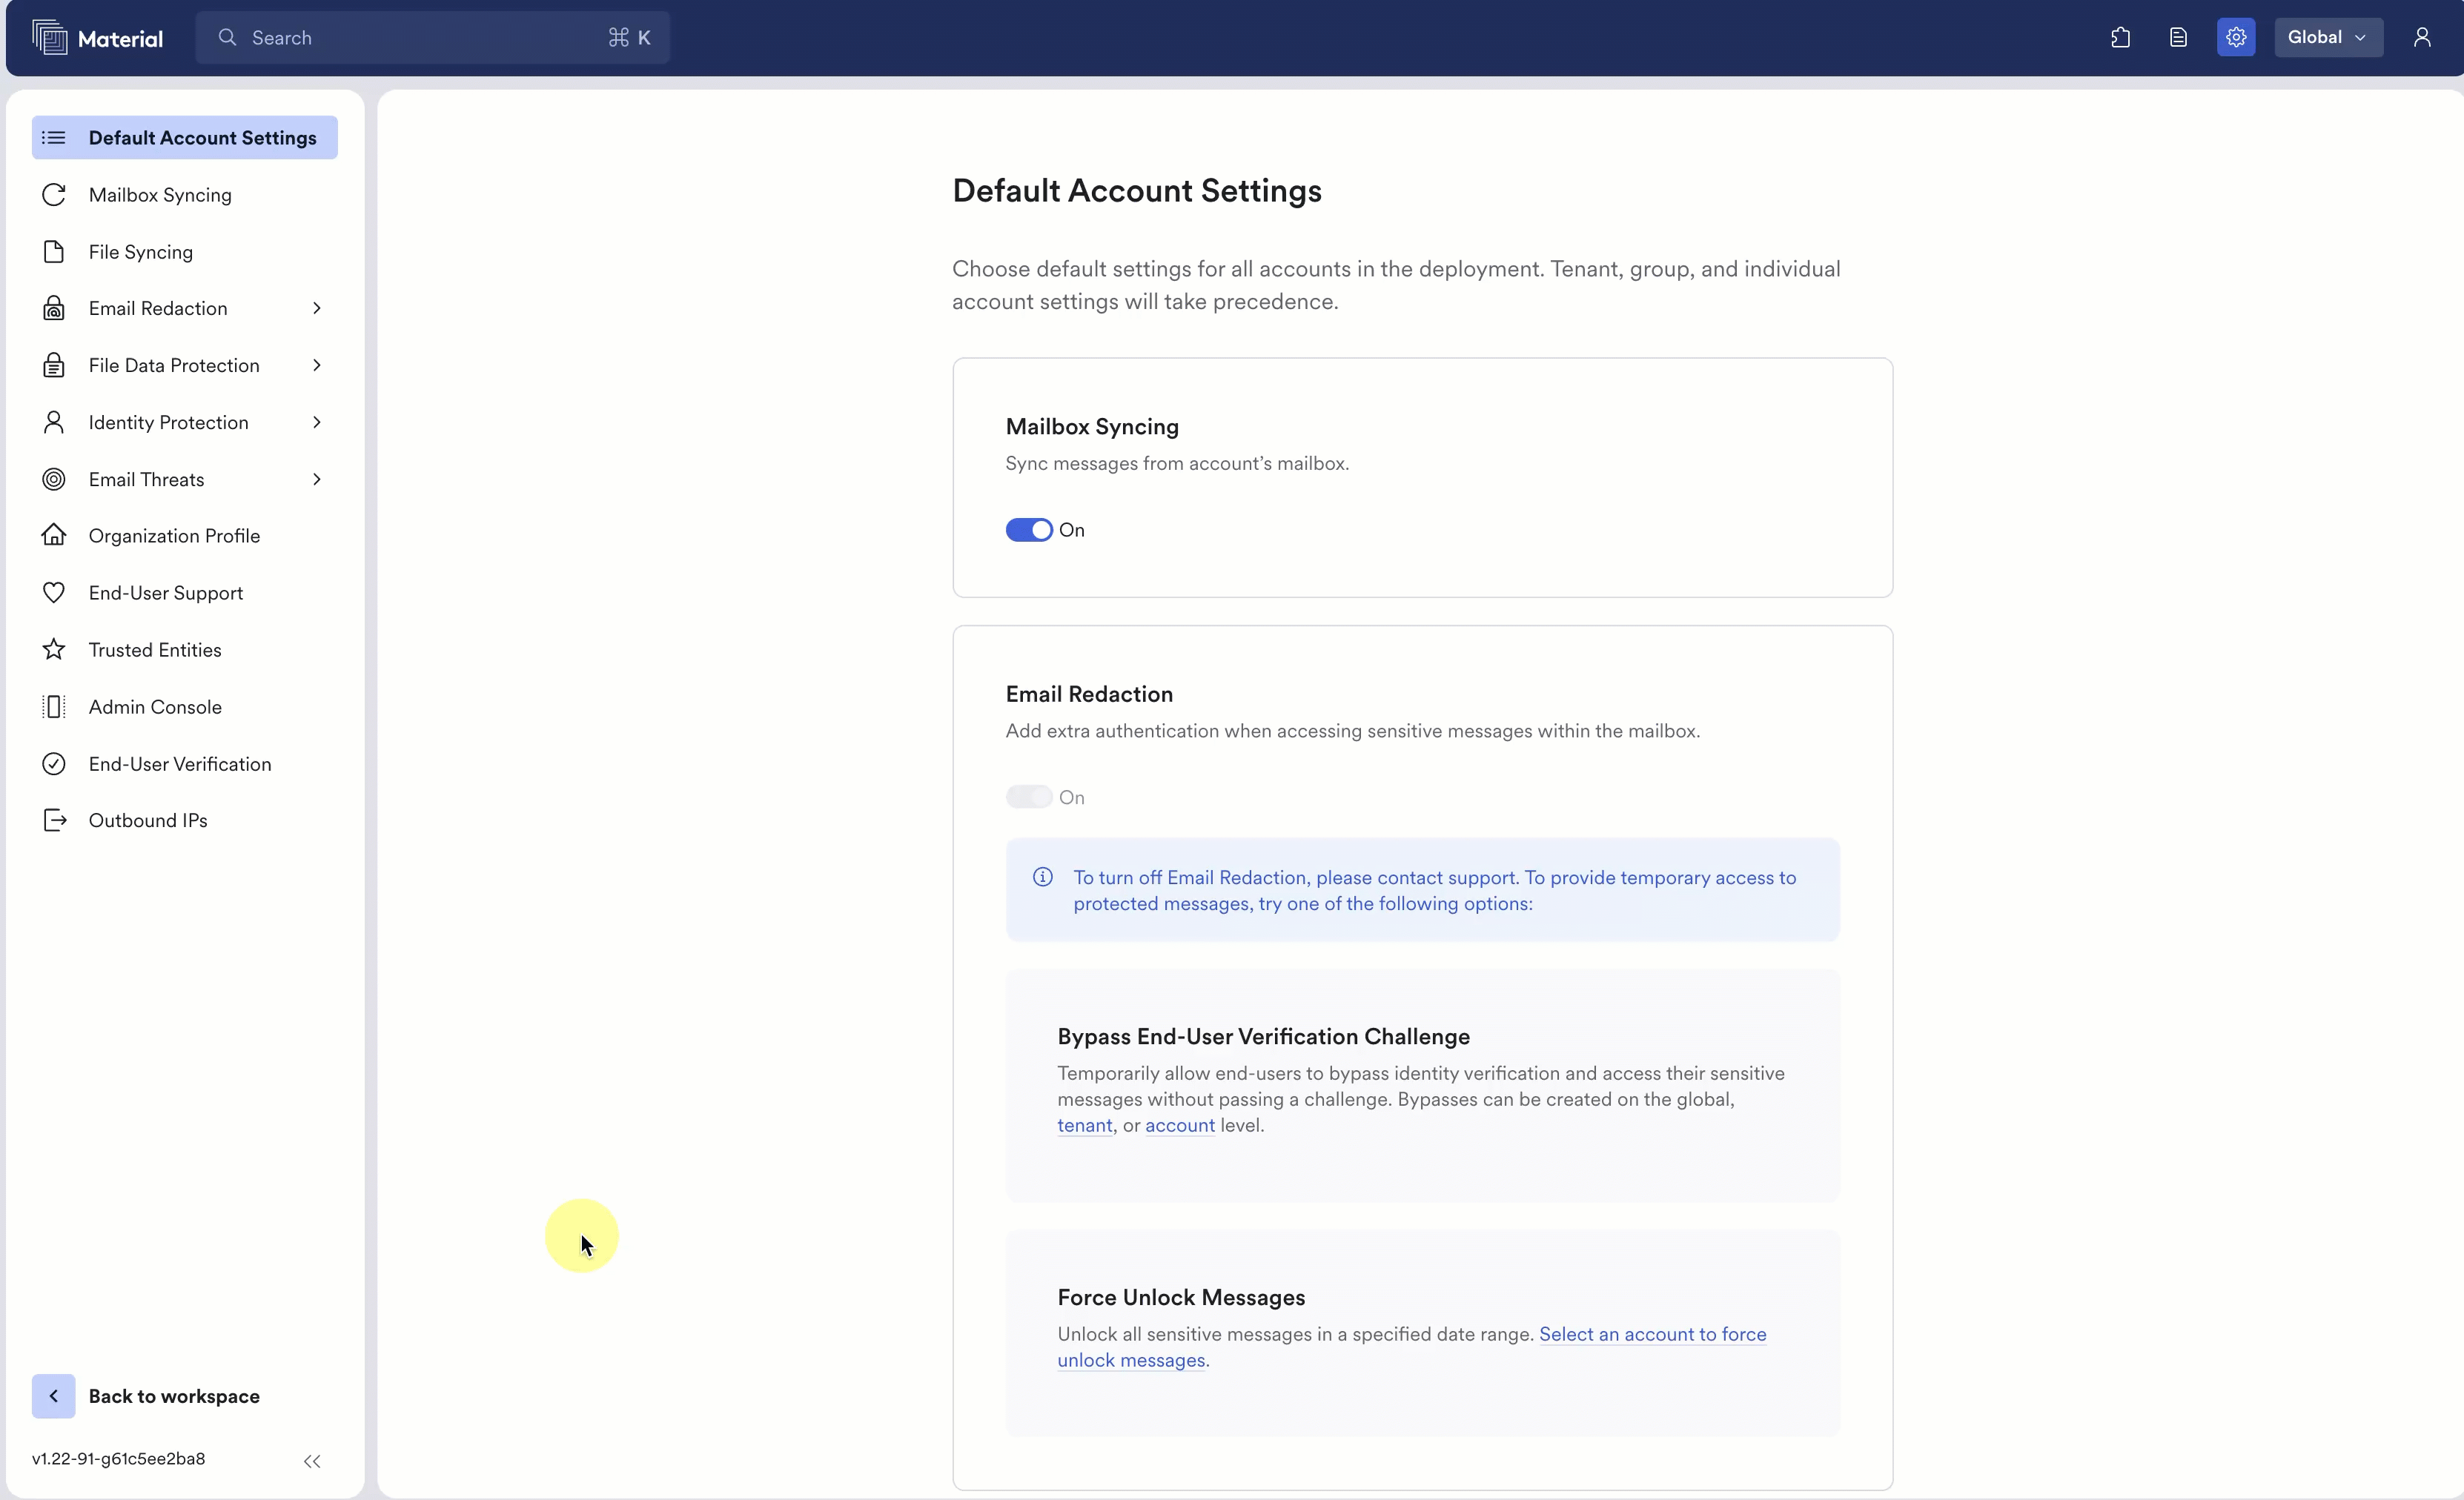This screenshot has height=1500, width=2464.
Task: Click the Outbound IPs exit icon
Action: (54, 820)
